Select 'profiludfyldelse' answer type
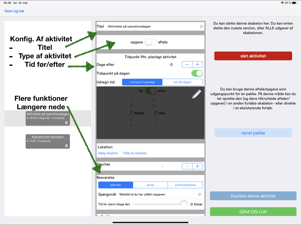Image resolution: width=301 pixels, height=225 pixels. click(185, 185)
